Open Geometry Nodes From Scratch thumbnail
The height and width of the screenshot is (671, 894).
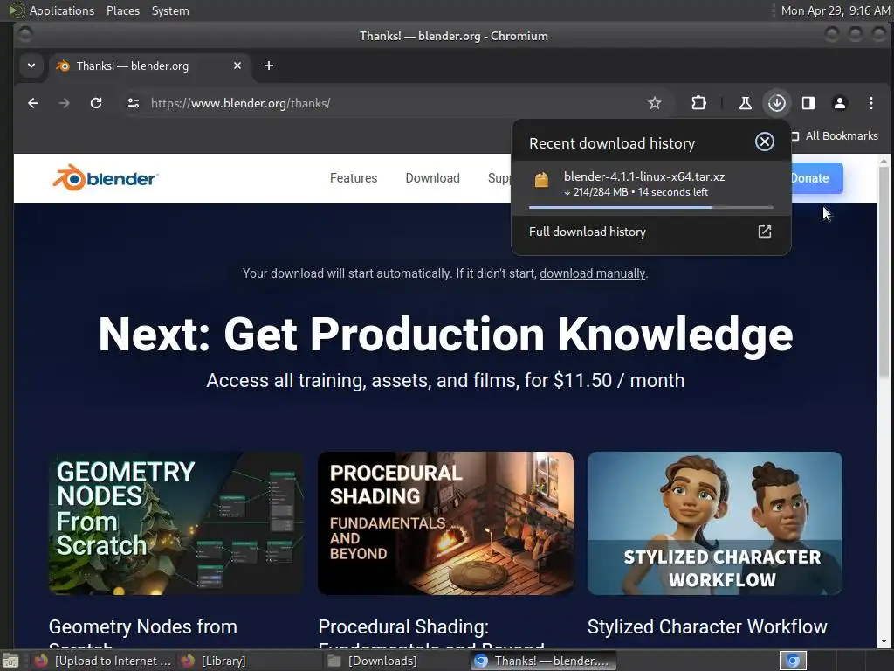pyautogui.click(x=176, y=523)
